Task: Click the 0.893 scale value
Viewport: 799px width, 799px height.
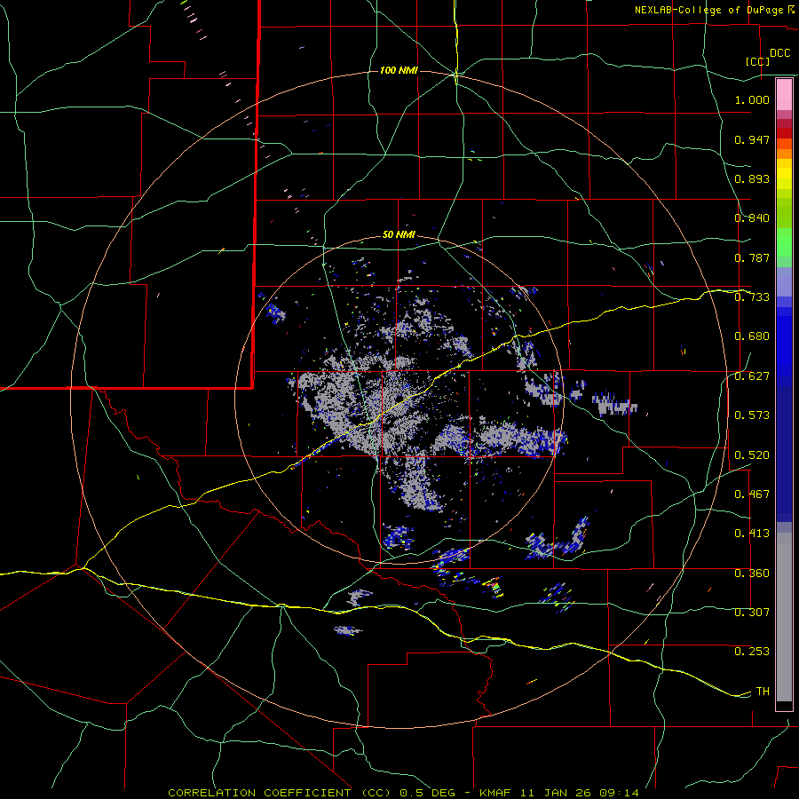Action: [x=752, y=178]
